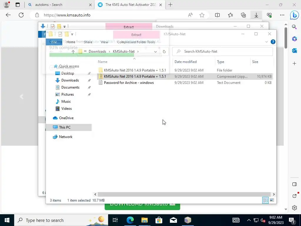Open notification center on taskbar

292,220
